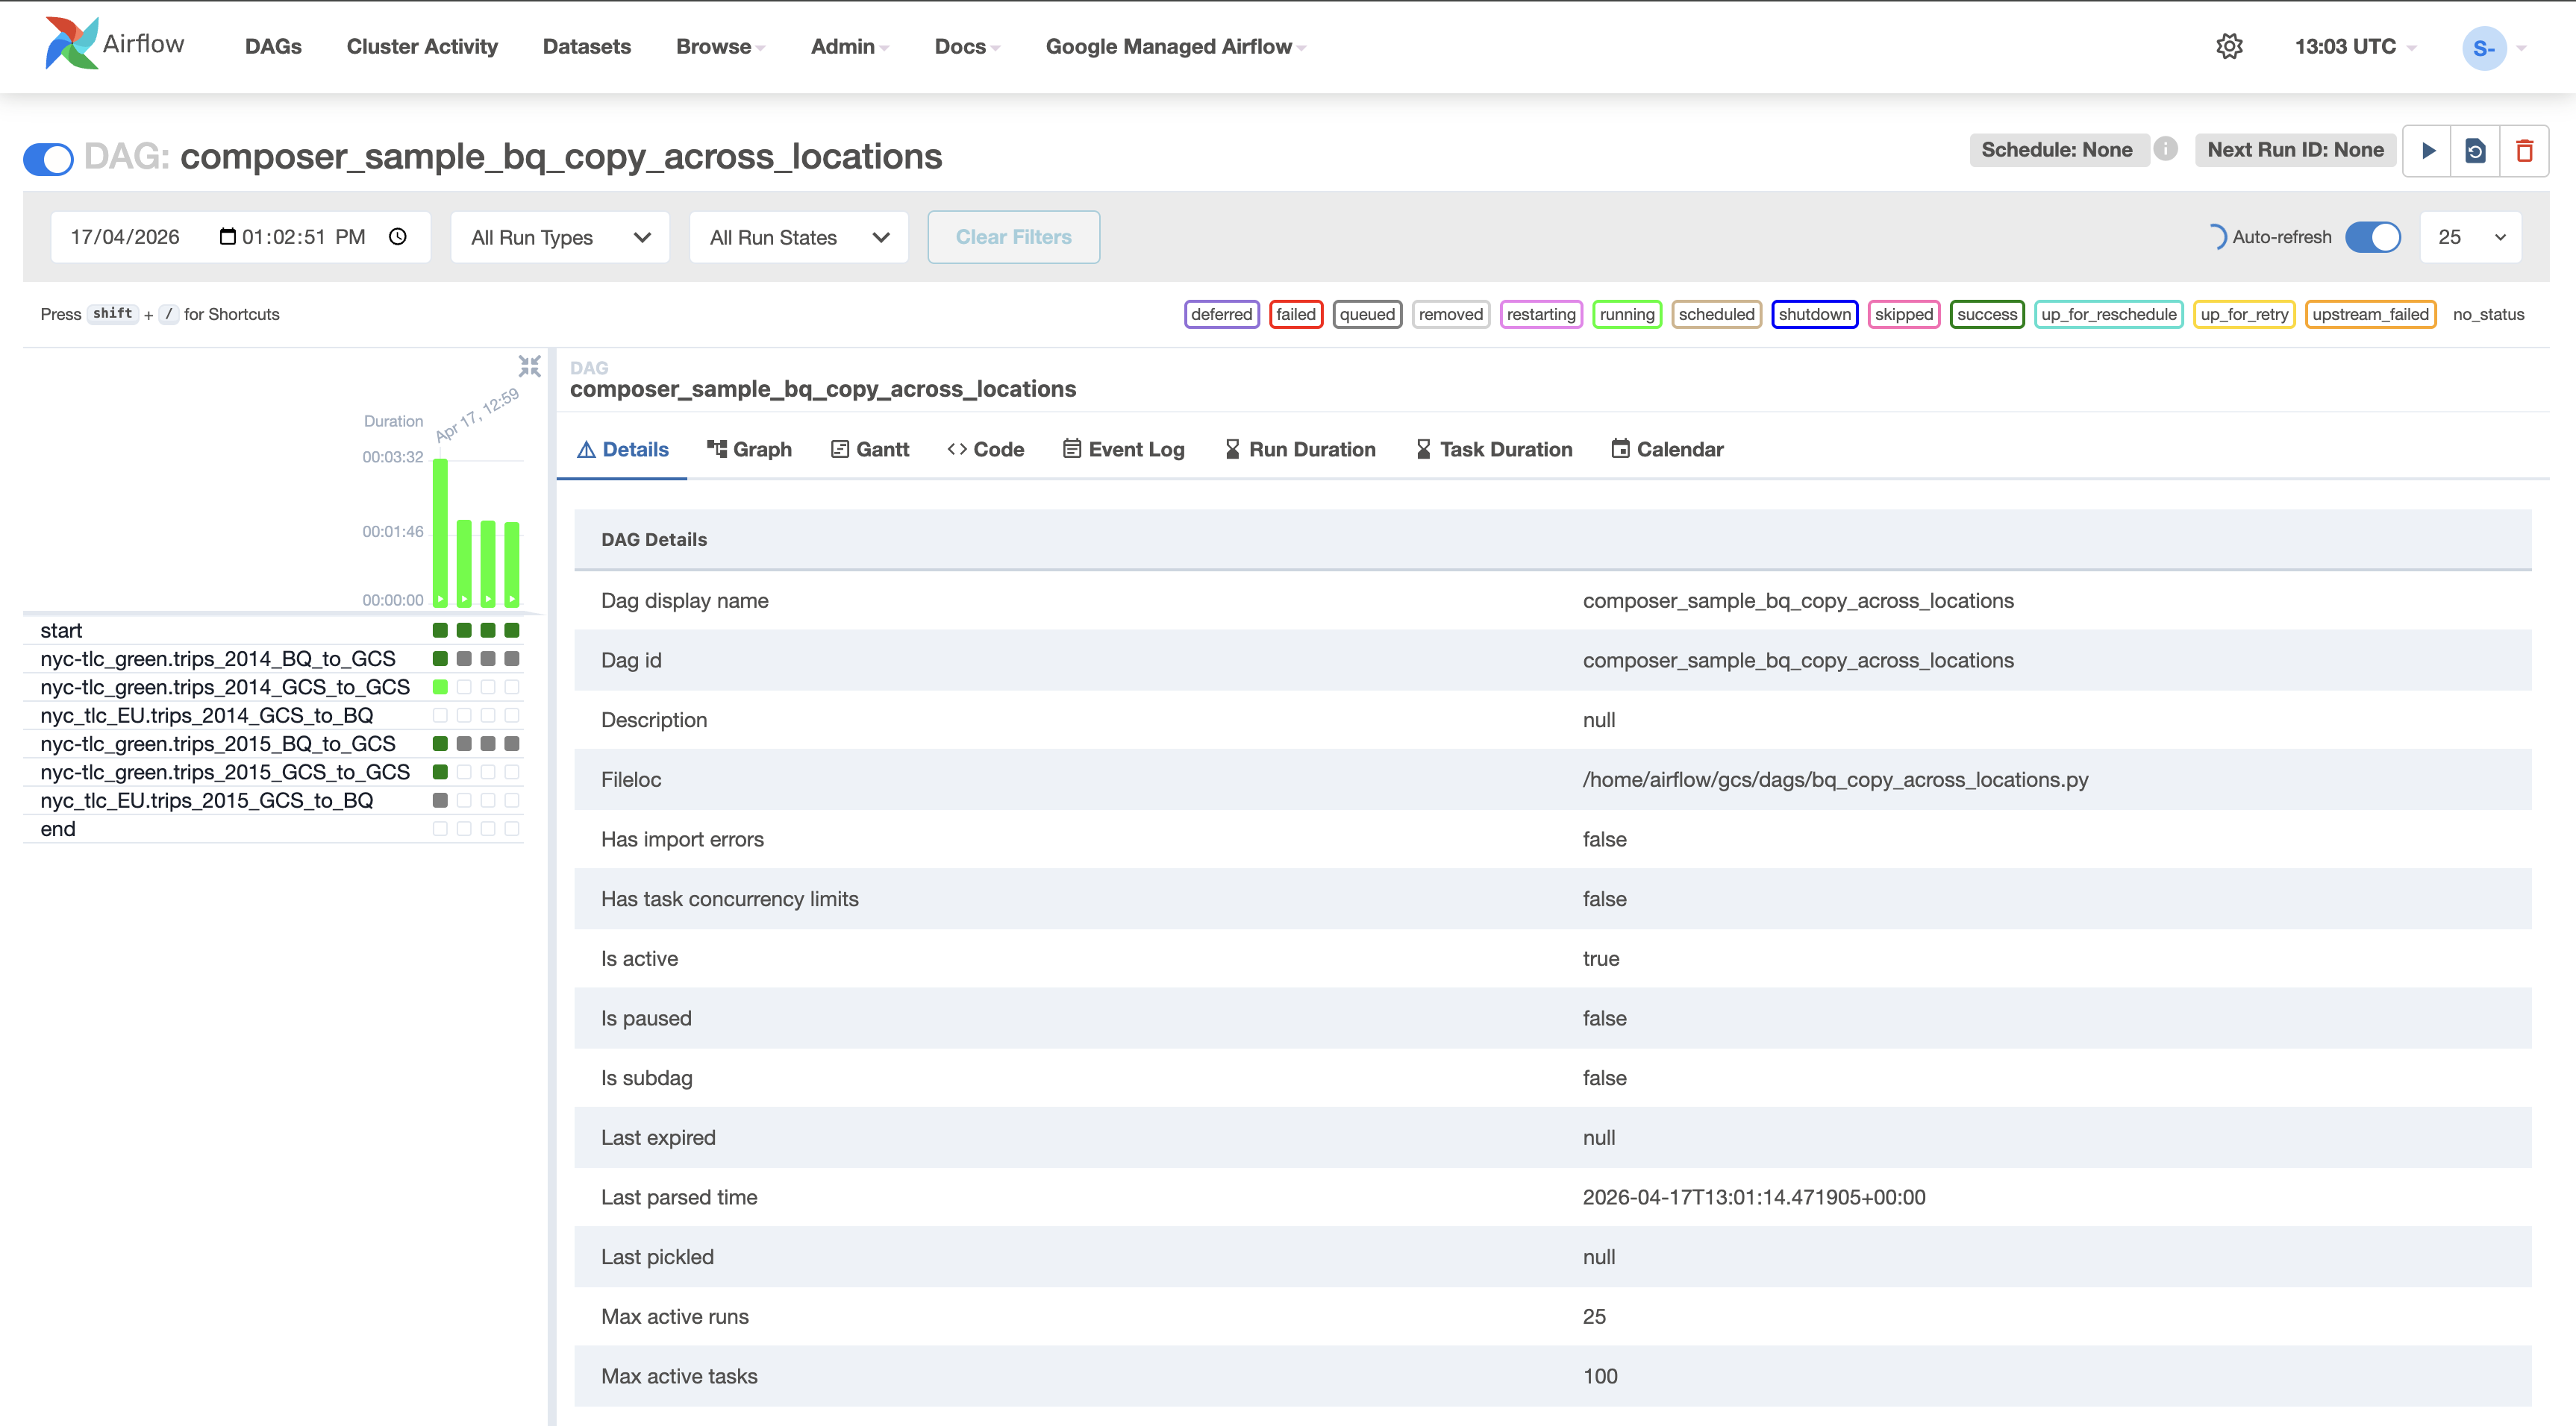Click the red delete DAG trash icon
Image resolution: width=2576 pixels, height=1426 pixels.
coord(2524,151)
